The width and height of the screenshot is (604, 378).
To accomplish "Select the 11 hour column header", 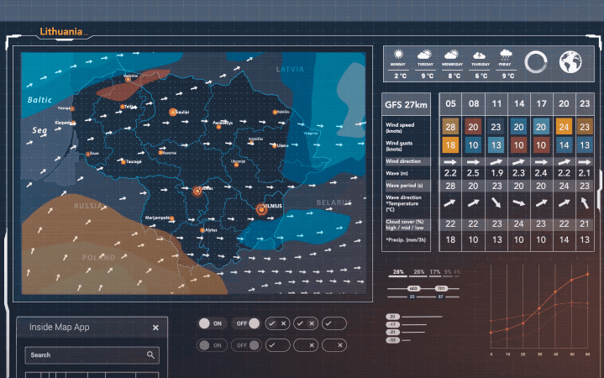I will pos(496,103).
